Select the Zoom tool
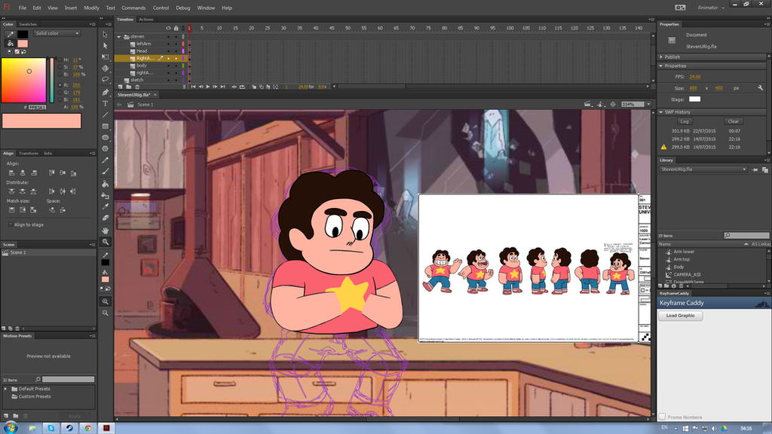 105,242
